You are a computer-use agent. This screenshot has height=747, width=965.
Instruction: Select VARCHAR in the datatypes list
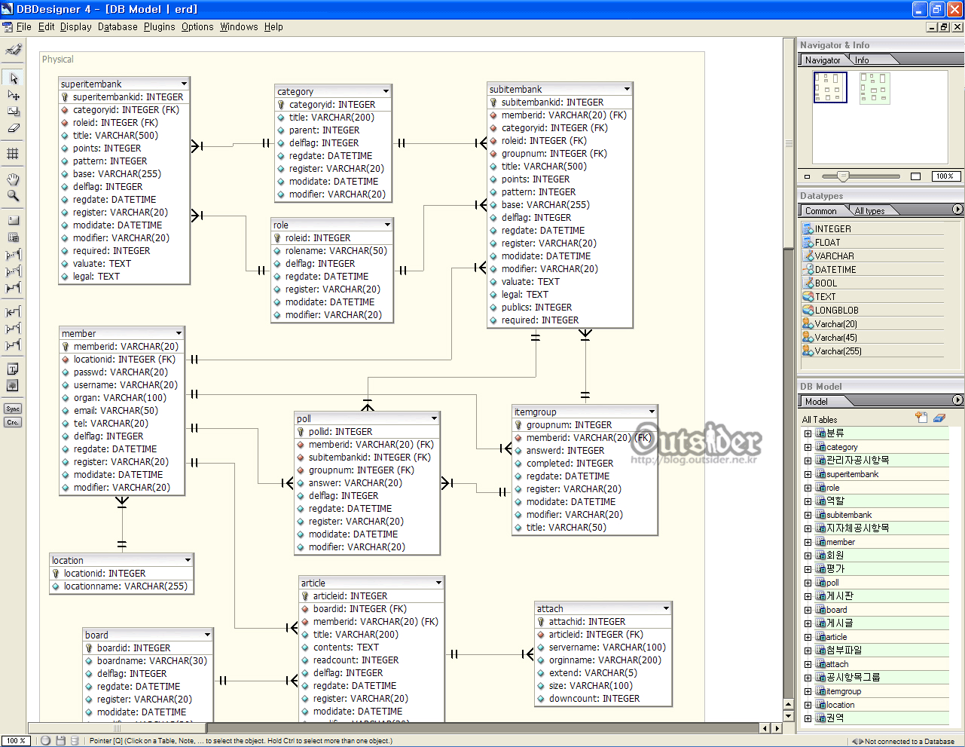coord(834,256)
